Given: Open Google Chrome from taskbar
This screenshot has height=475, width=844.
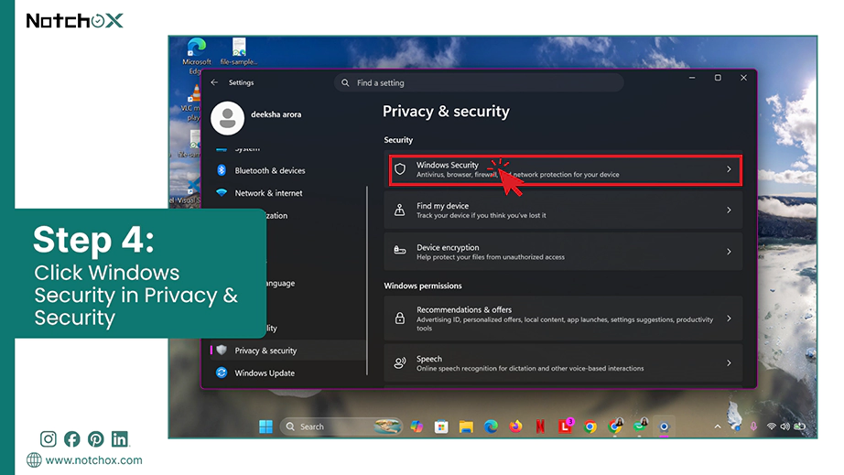Looking at the screenshot, I should (590, 426).
